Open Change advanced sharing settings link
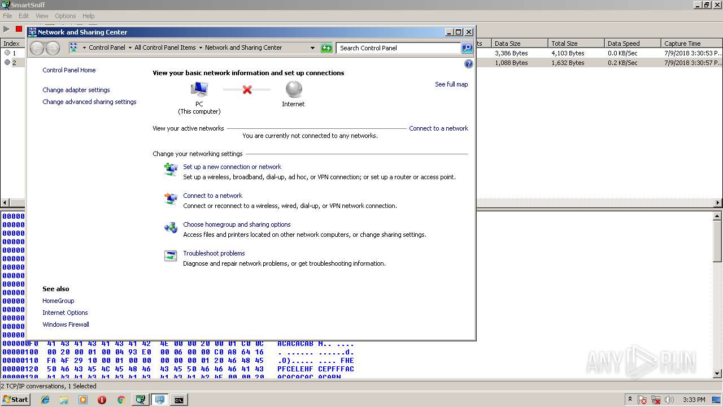Image resolution: width=723 pixels, height=407 pixels. (x=89, y=102)
